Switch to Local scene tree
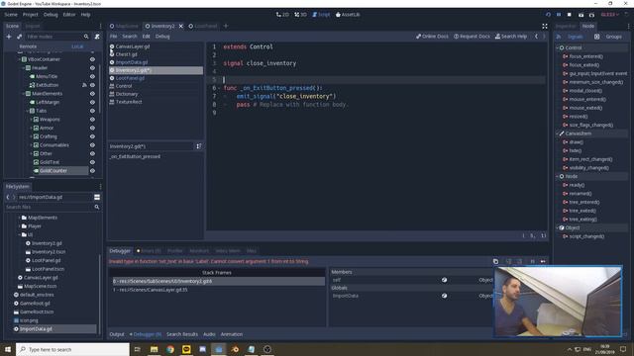 [x=77, y=46]
